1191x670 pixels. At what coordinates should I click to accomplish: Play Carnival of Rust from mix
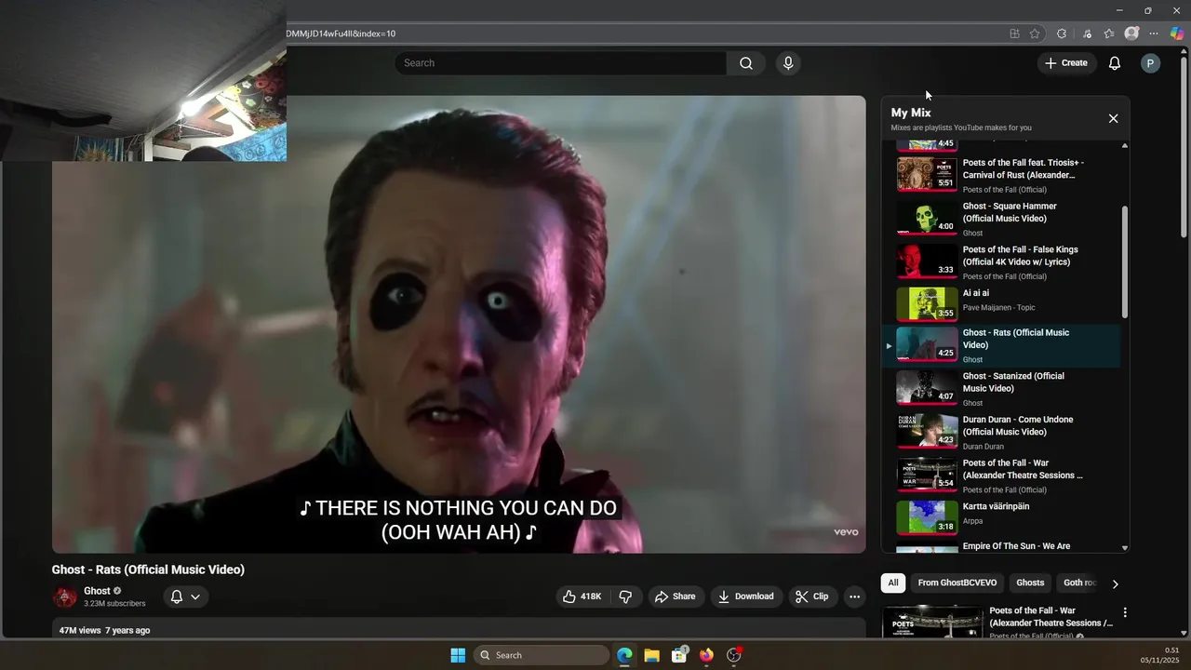(1001, 175)
